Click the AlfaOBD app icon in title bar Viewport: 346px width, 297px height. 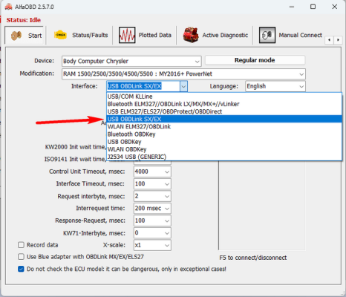click(x=8, y=7)
